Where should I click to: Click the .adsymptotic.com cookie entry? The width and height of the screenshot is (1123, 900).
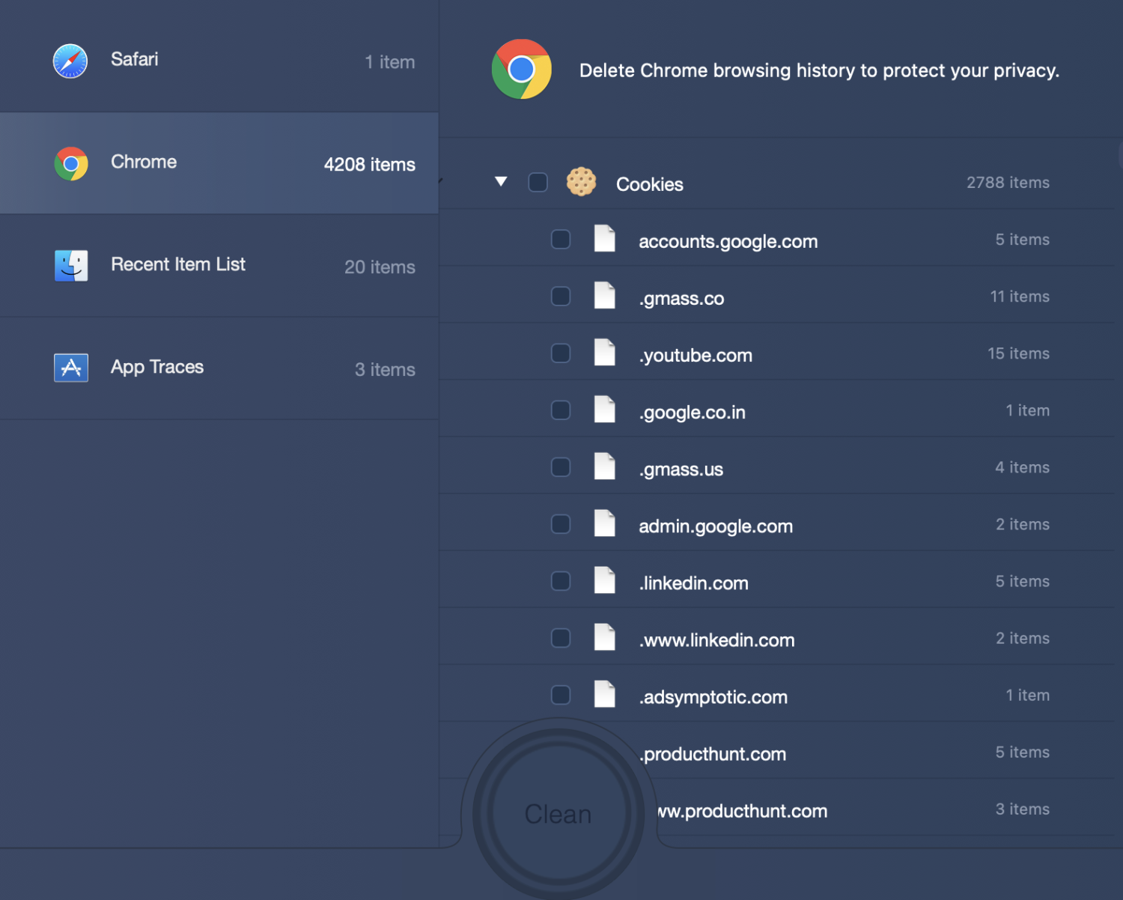point(713,697)
